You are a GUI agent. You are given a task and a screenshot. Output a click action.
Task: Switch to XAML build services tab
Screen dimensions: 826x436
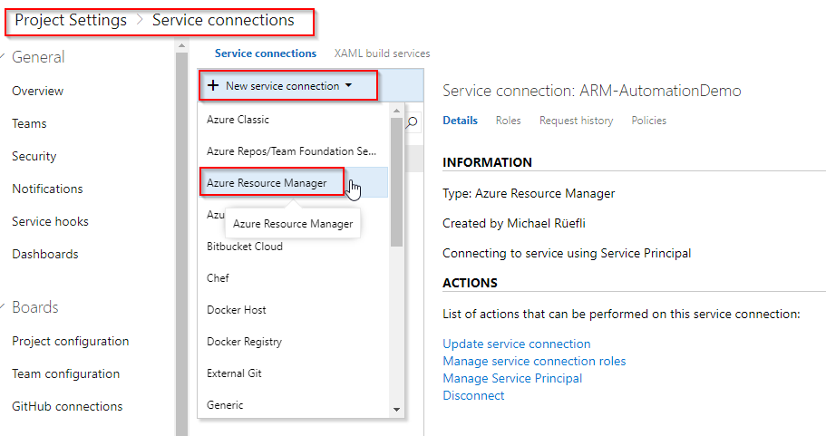pos(382,53)
